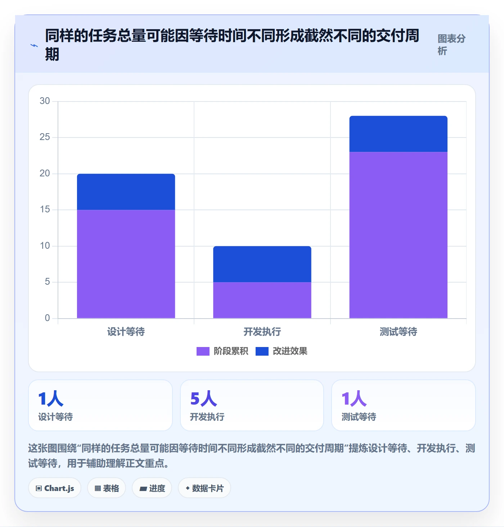
Task: Open the 1人 测试等待 data card
Action: 404,405
